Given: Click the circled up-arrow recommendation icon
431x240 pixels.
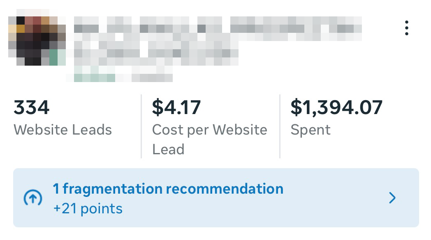Looking at the screenshot, I should click(x=32, y=199).
